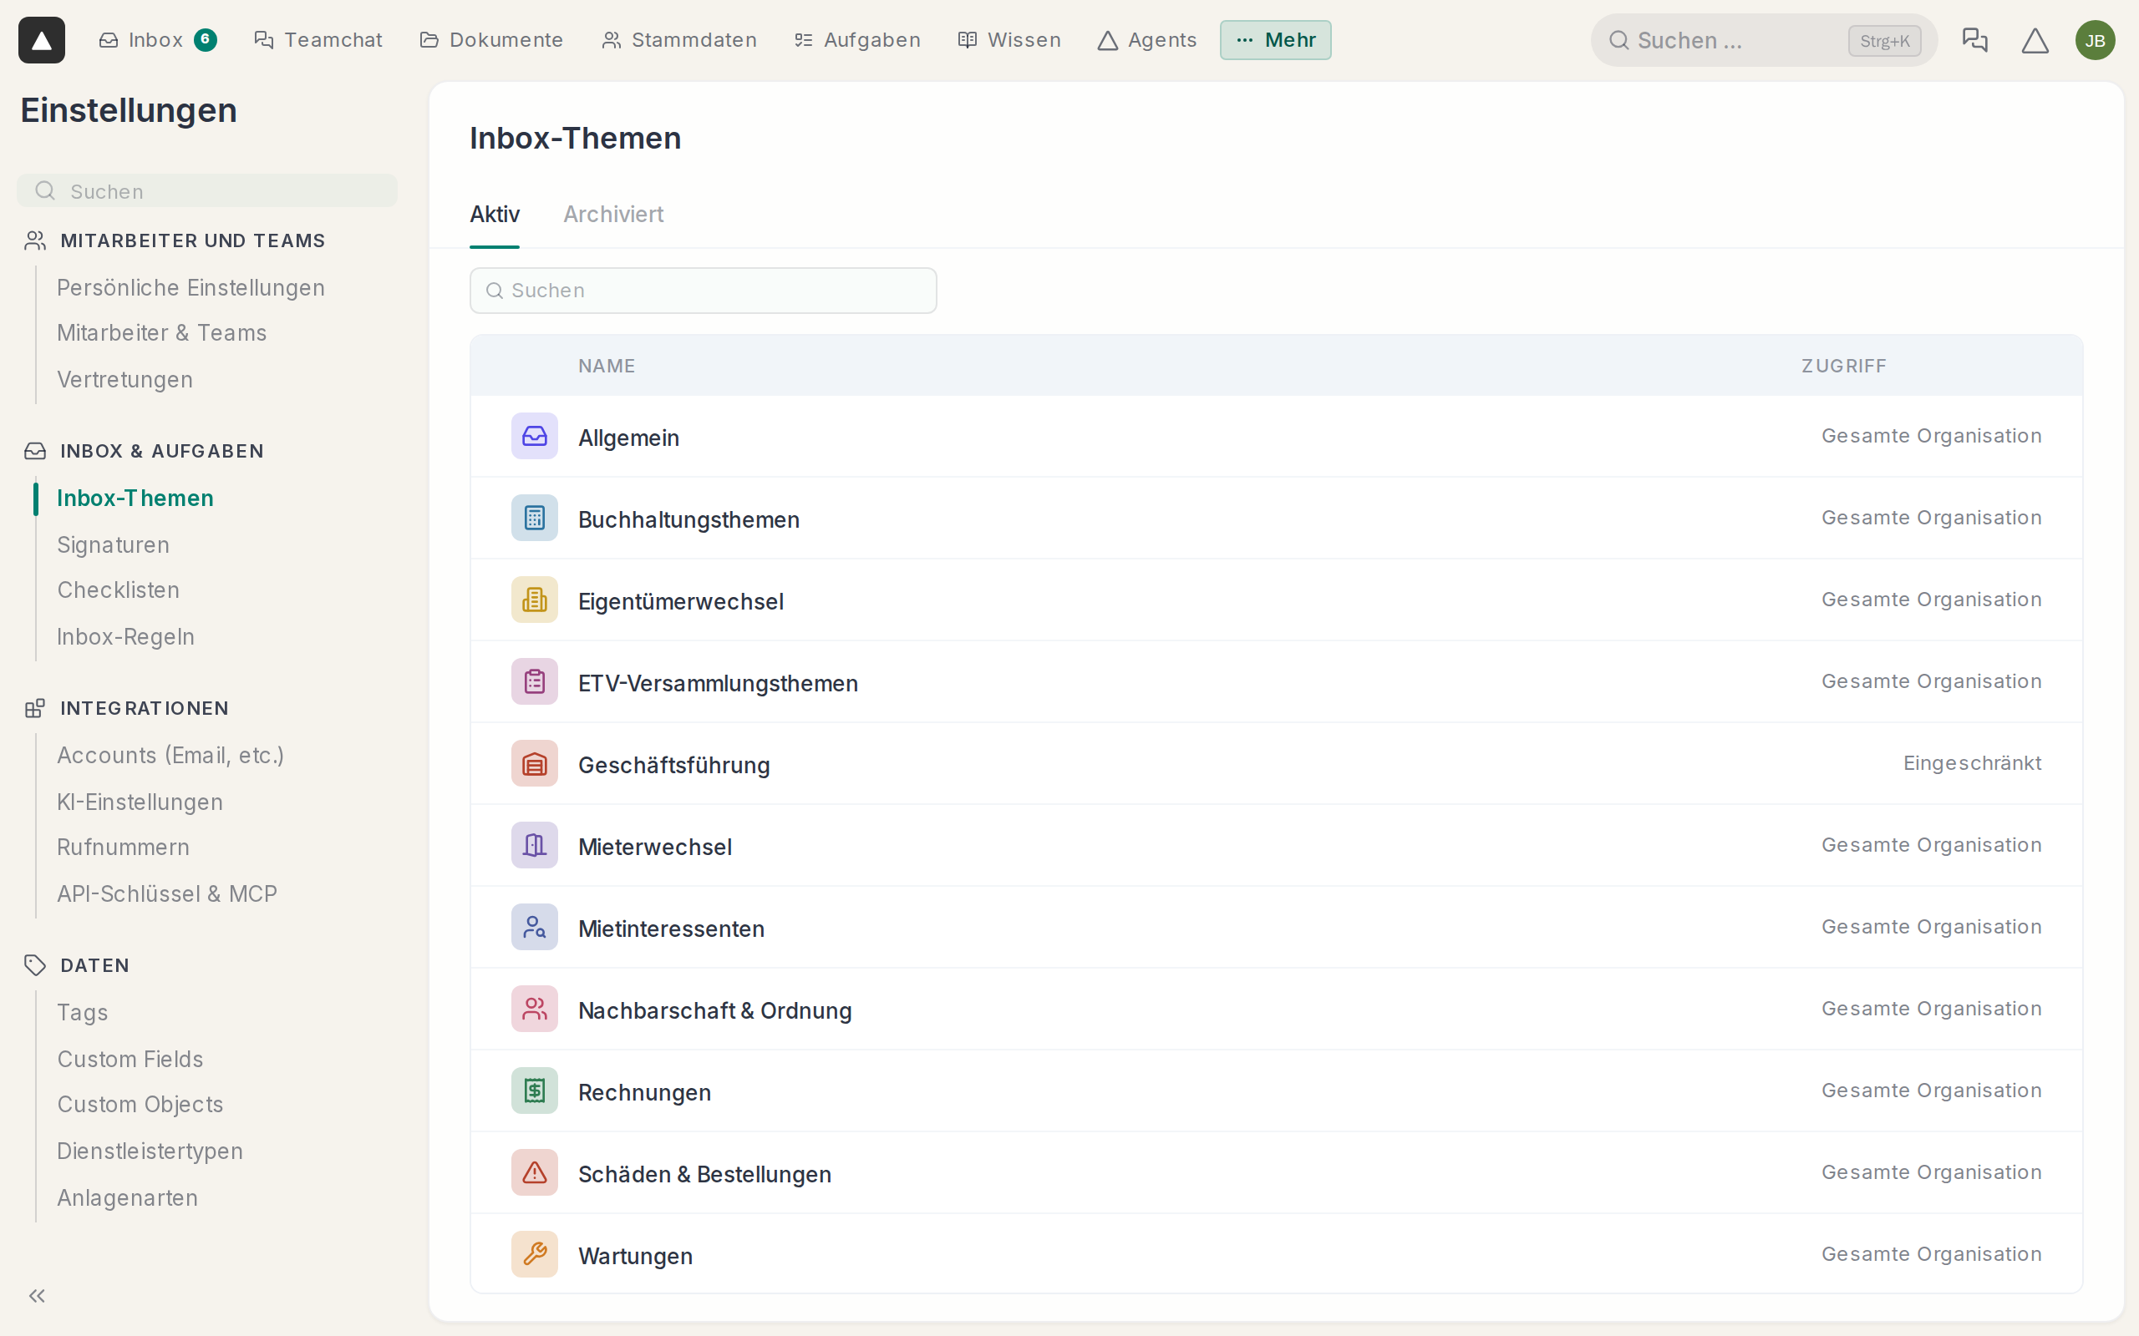This screenshot has height=1336, width=2139.
Task: Click the Buchhaltungsthemen calculator icon
Action: click(x=535, y=518)
